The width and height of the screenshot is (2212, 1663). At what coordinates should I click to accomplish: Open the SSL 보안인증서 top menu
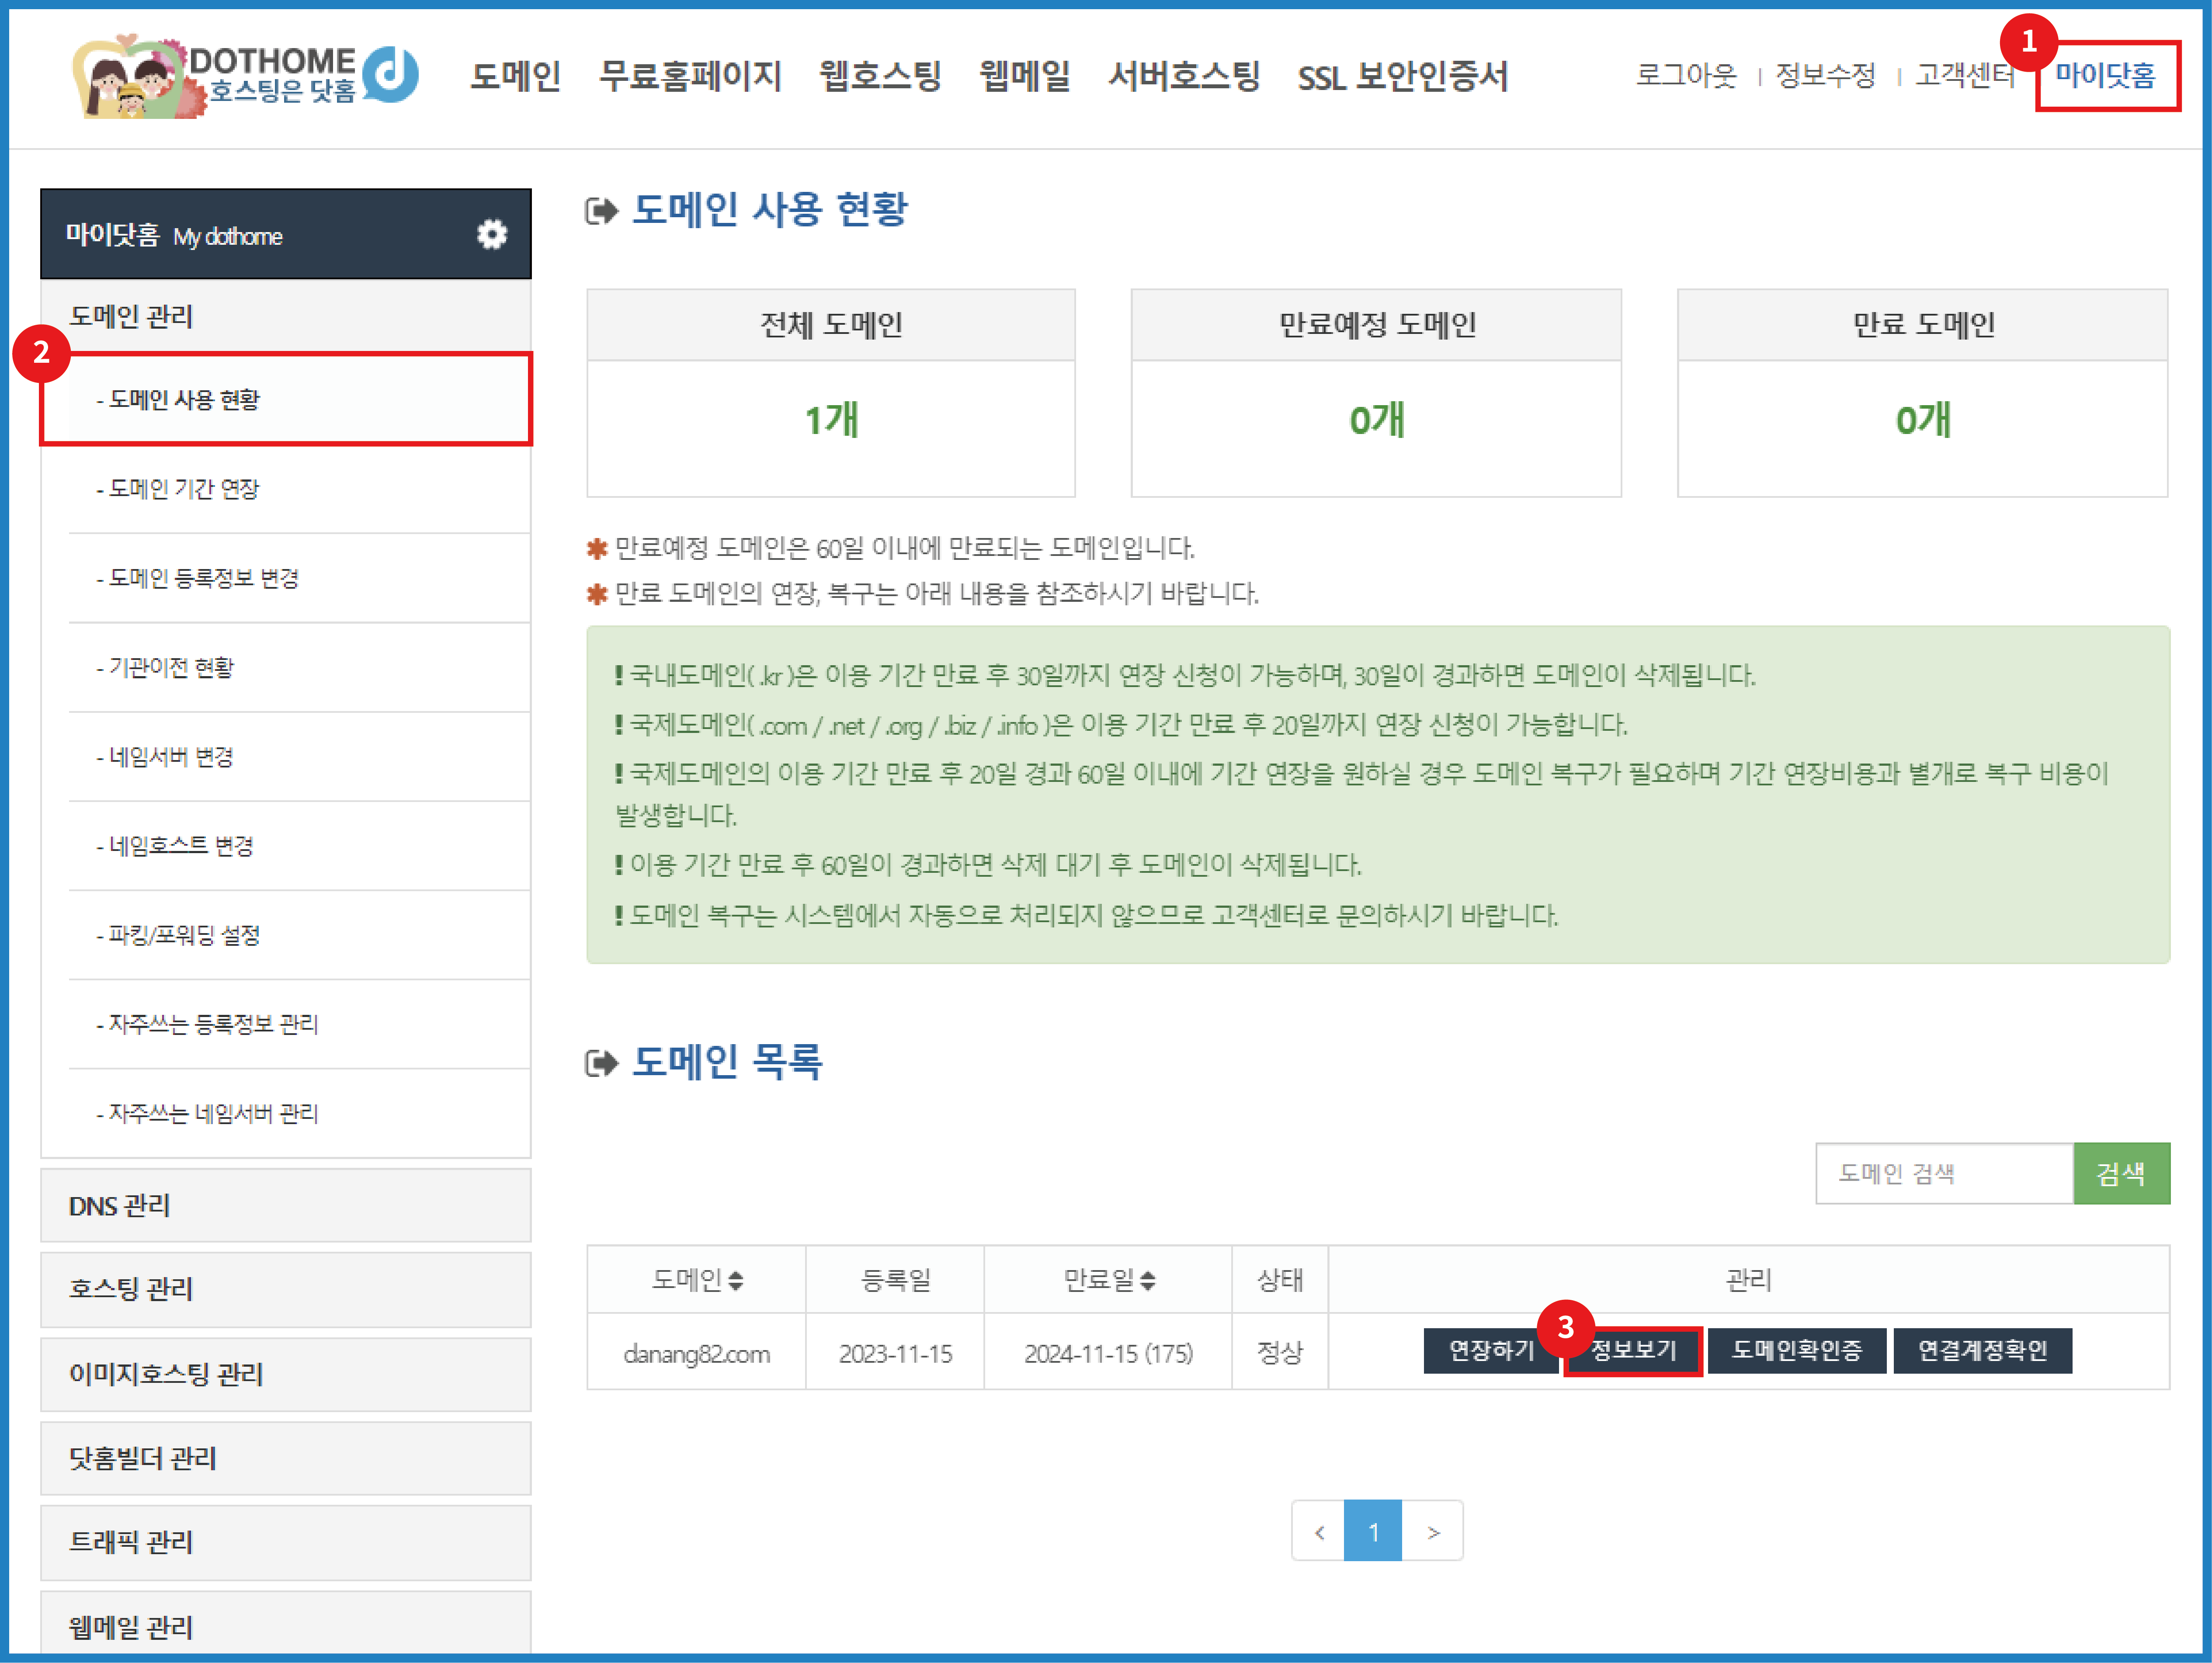click(x=1402, y=76)
